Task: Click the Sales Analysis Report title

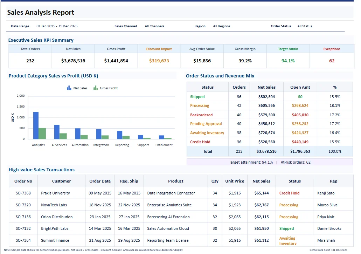Action: (x=41, y=12)
